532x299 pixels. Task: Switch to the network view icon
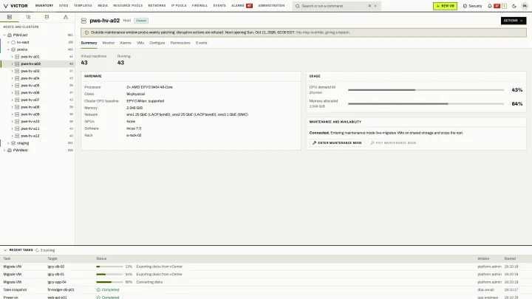point(66,17)
